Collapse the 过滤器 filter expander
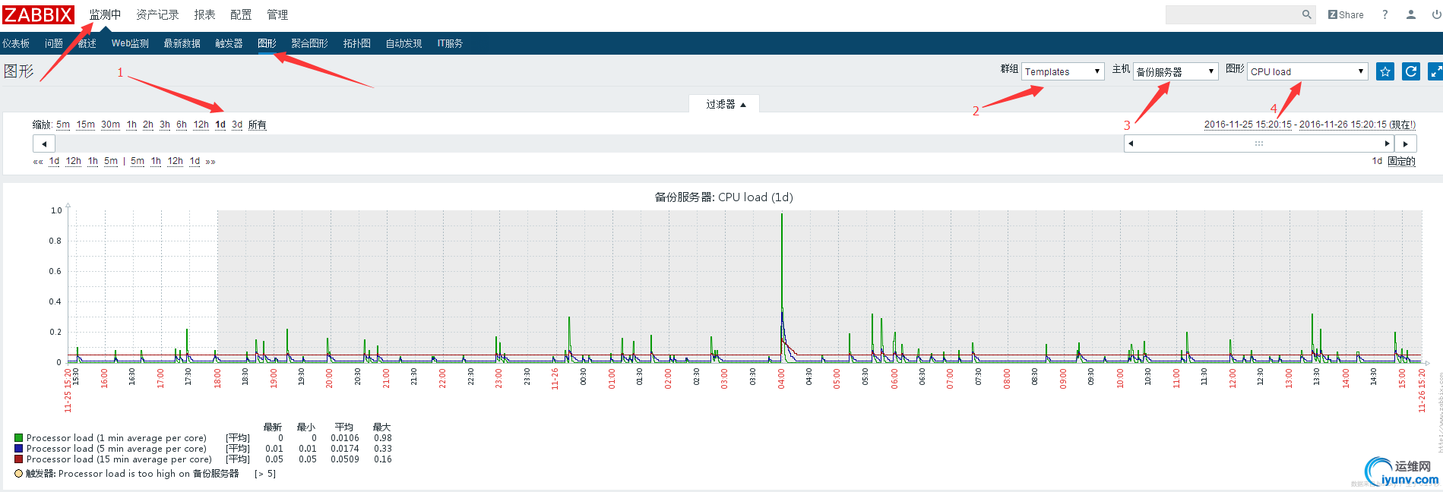 pos(724,104)
